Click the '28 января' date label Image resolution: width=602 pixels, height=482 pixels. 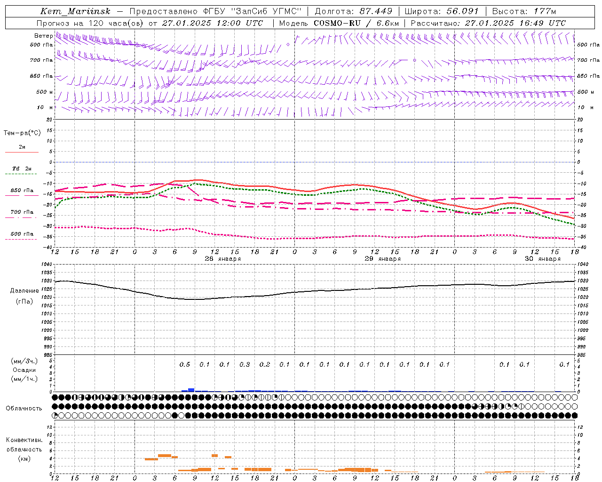pyautogui.click(x=223, y=259)
